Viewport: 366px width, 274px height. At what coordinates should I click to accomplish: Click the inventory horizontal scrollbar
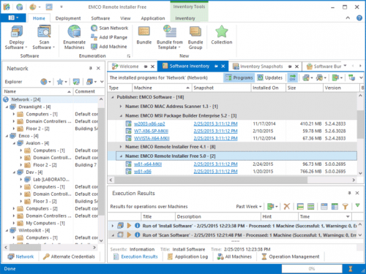211,180
